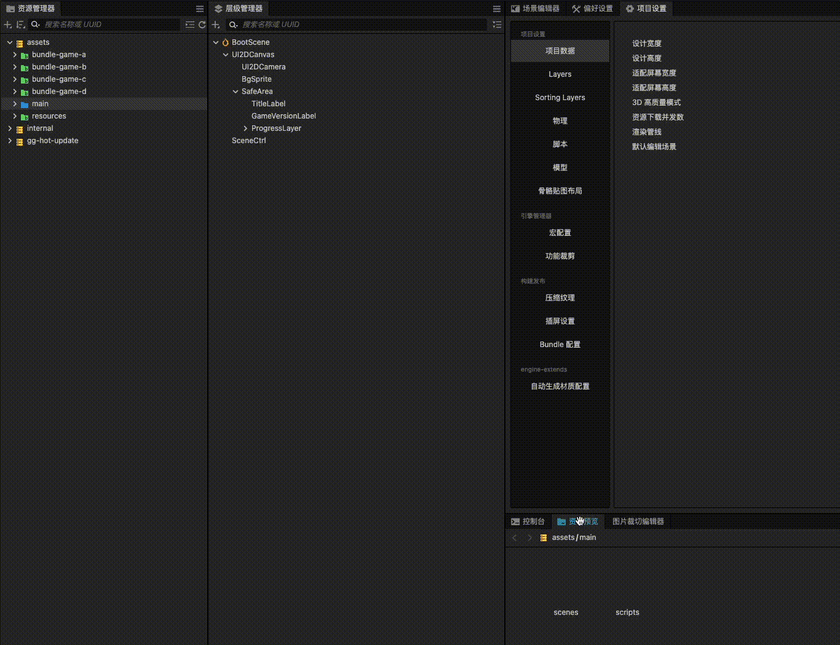This screenshot has width=840, height=645.
Task: Collapse all folders in 资源管理器
Action: tap(190, 25)
